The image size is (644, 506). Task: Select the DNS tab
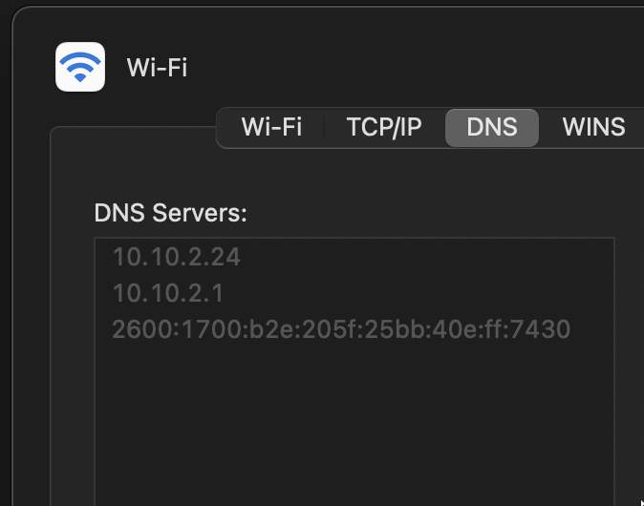coord(492,128)
